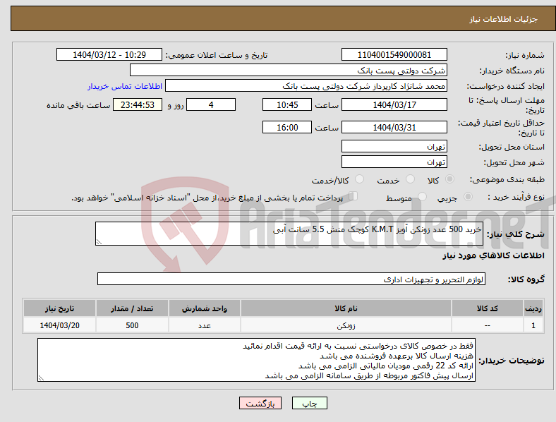Viewport: 556px width, 422px height.
Task: Select the جزیی purchase type radio
Action: [468, 196]
